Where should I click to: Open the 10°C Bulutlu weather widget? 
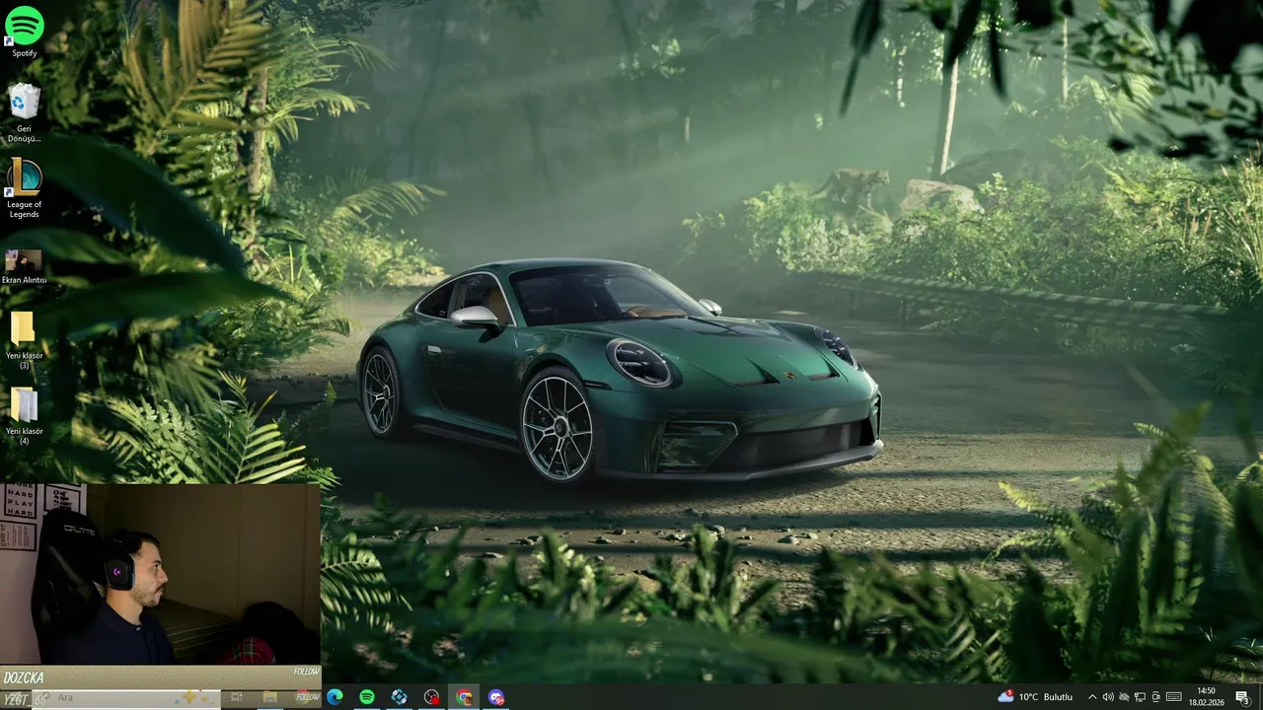click(x=1035, y=697)
